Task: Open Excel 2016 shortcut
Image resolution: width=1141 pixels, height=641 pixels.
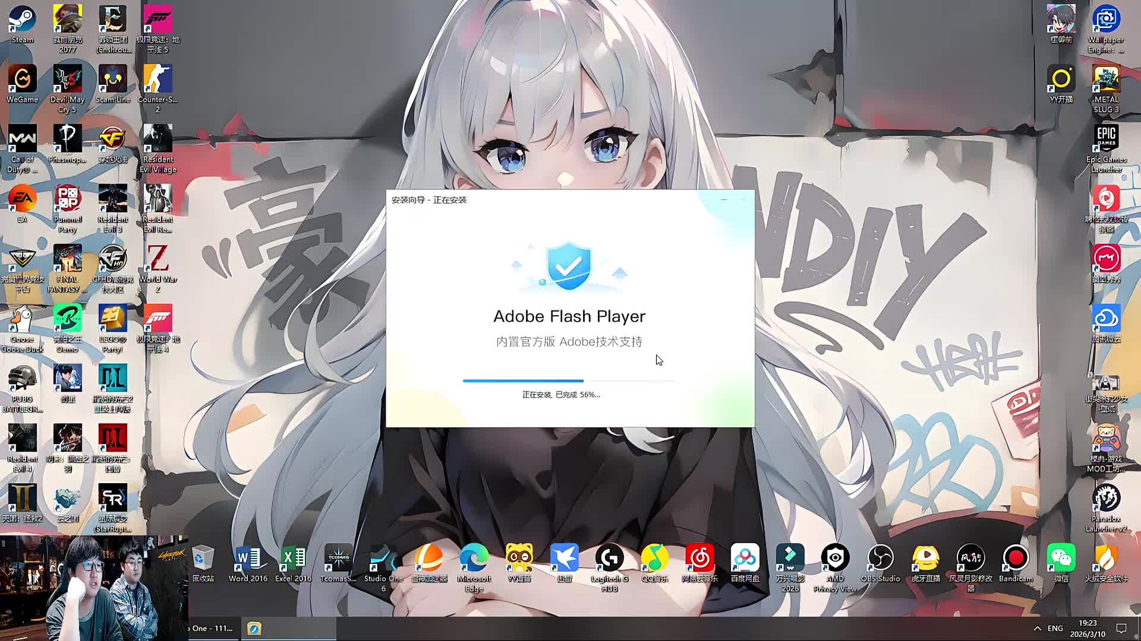Action: (x=293, y=559)
